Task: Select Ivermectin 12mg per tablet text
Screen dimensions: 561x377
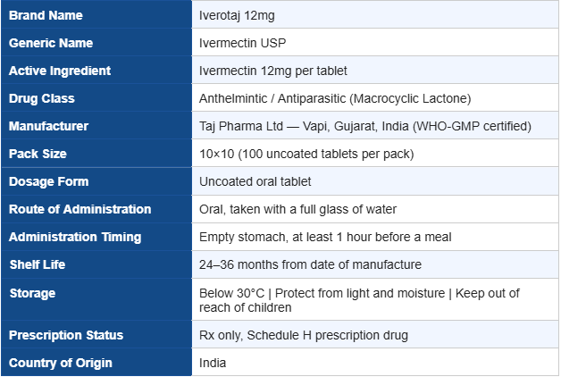Action: pyautogui.click(x=273, y=71)
